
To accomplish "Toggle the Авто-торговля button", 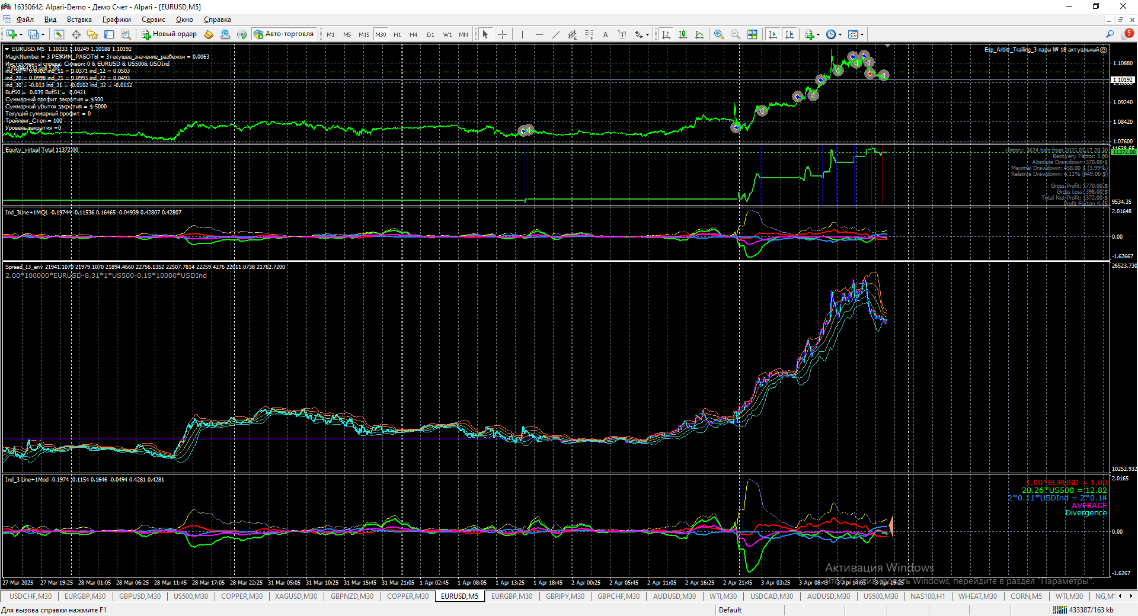I will [284, 34].
